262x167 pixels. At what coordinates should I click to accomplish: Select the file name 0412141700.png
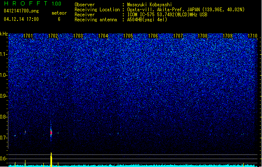21,11
